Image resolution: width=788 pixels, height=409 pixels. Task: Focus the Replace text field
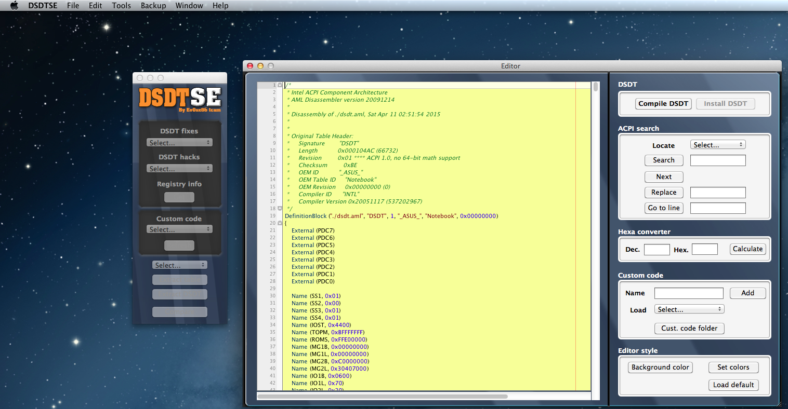tap(718, 193)
